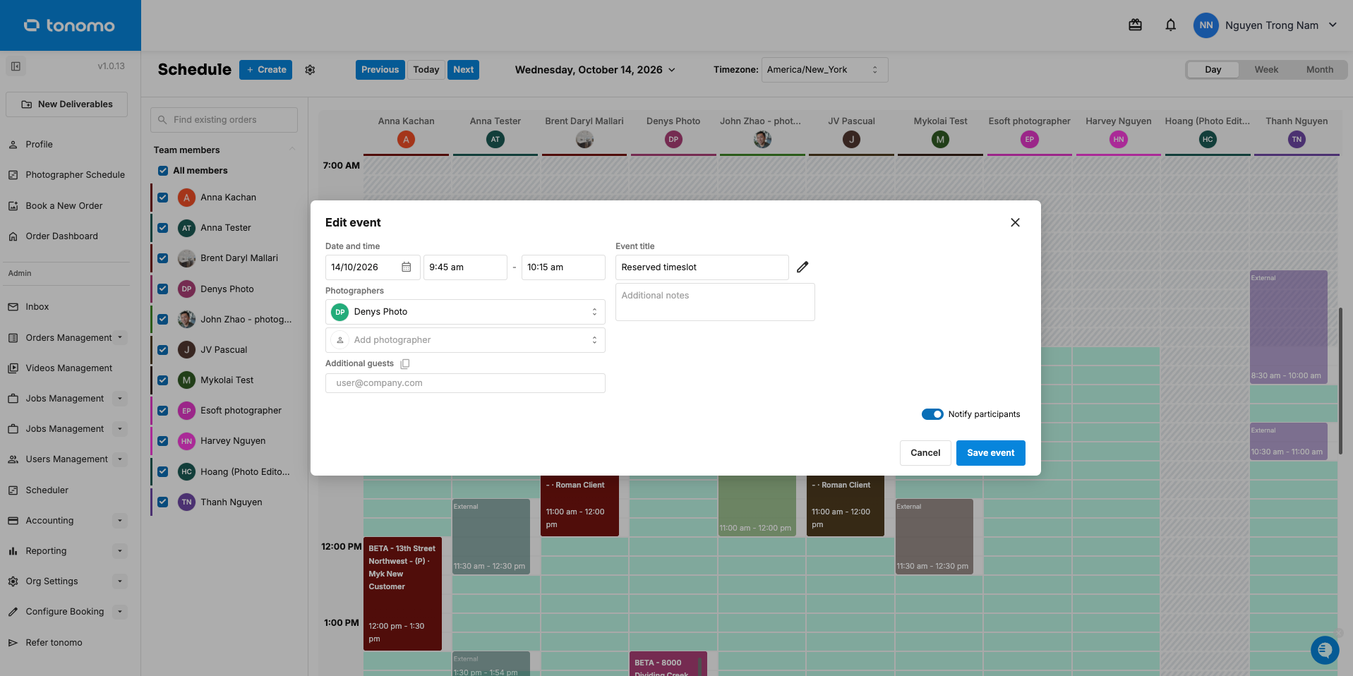Click the schedule vertical scrollbar
This screenshot has width=1353, height=676.
tap(1340, 381)
